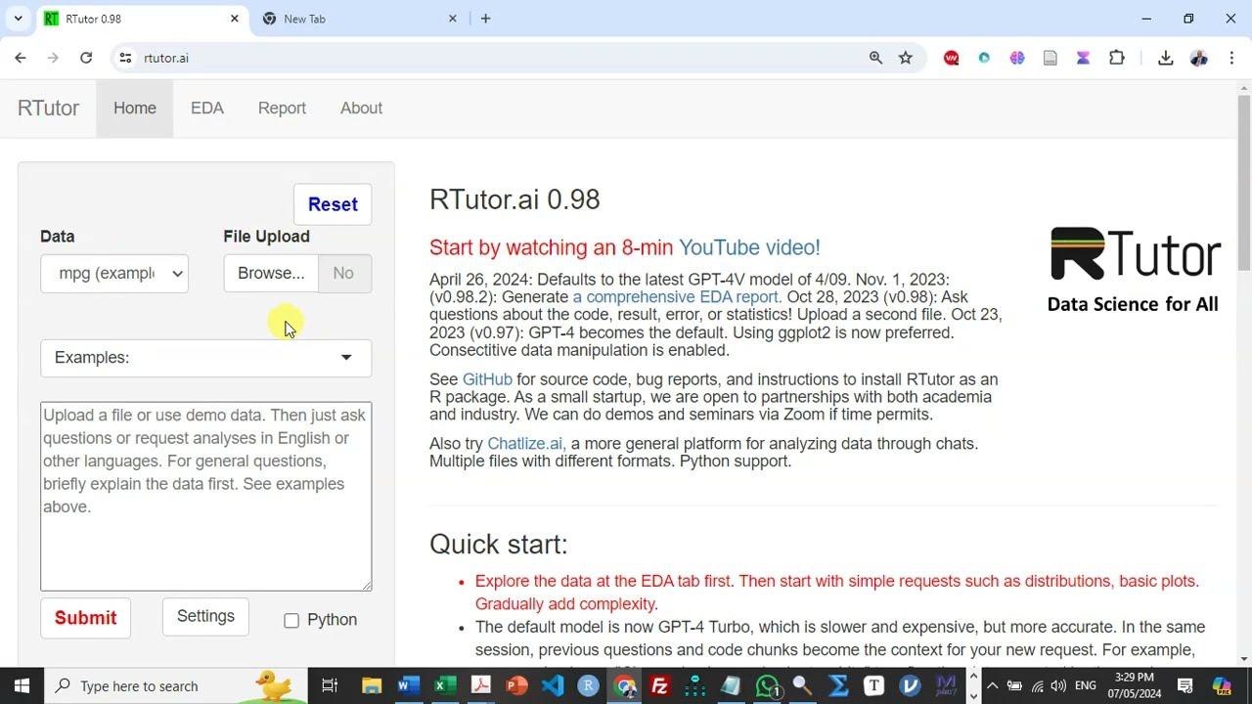Screen dimensions: 1252x704
Task: Select the Home navigation tab
Action: [x=135, y=108]
